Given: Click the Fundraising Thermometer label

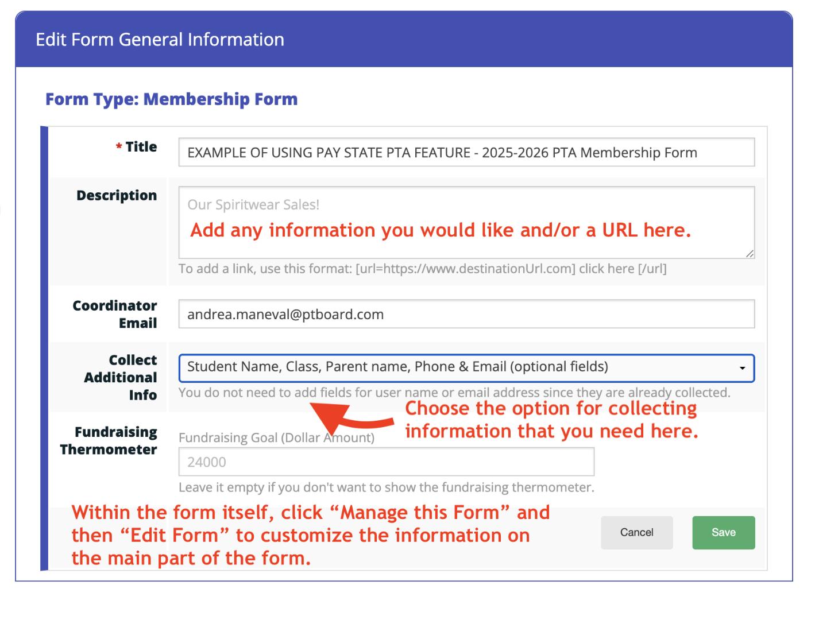Looking at the screenshot, I should coord(109,440).
